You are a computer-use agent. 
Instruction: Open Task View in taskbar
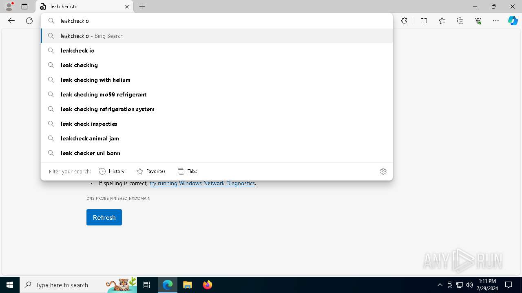click(147, 285)
